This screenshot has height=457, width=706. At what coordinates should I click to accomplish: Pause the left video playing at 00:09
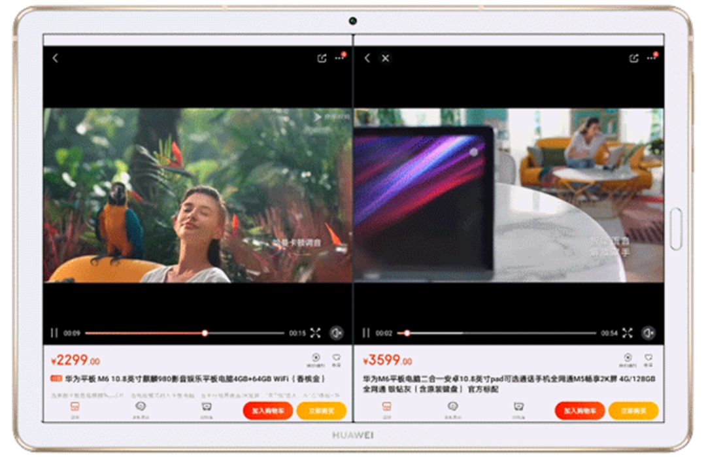coord(54,333)
